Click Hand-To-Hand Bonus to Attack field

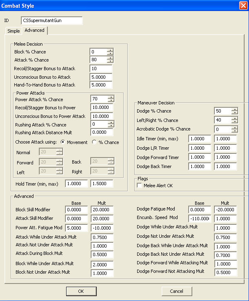pos(101,85)
